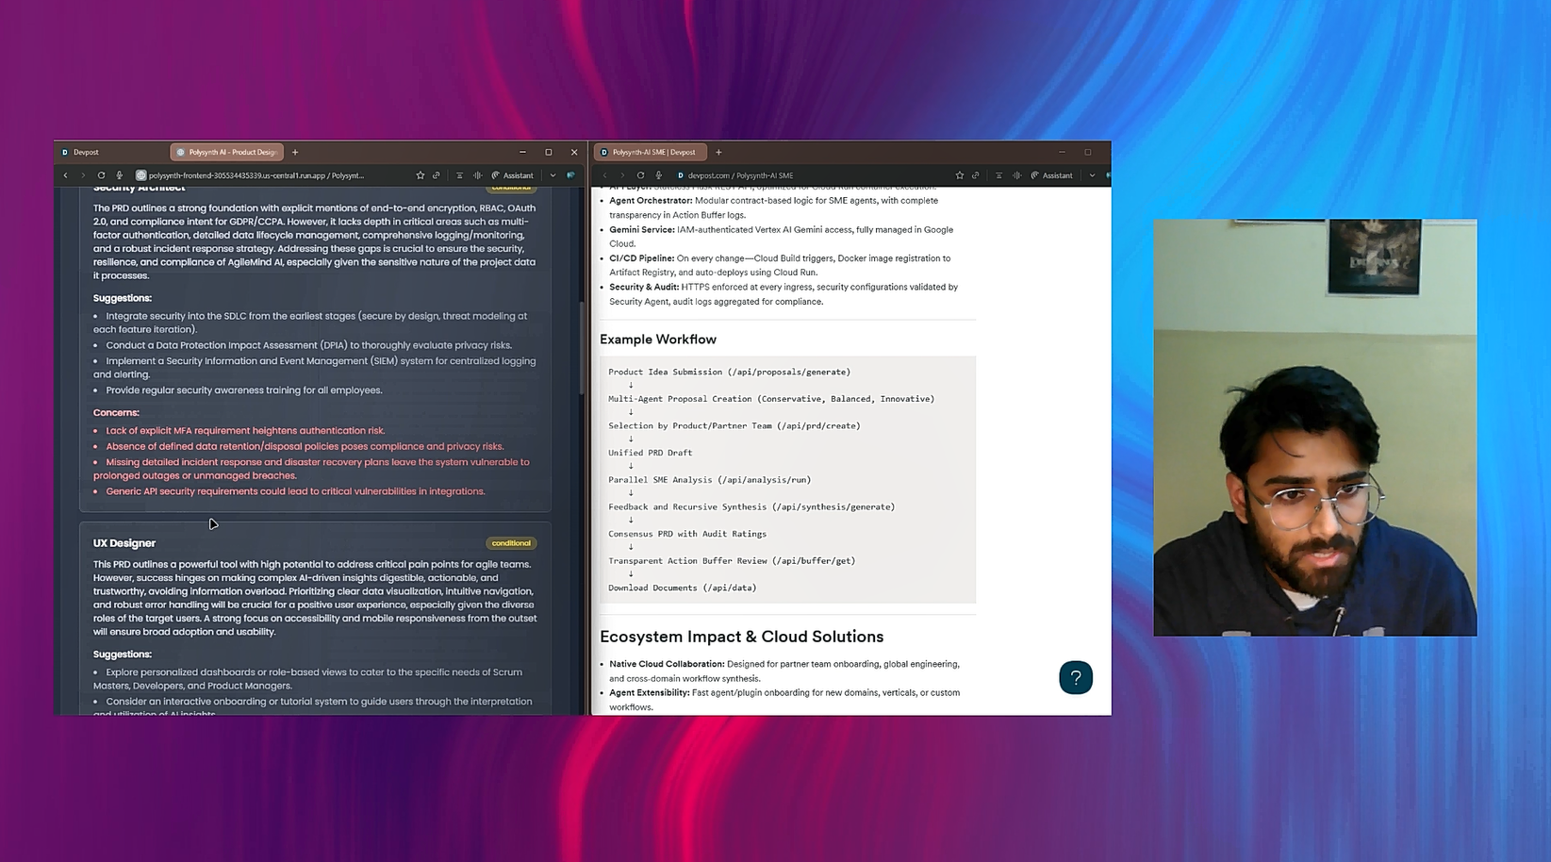Click the conditional badge on UX Designer card
Viewport: 1551px width, 862px height.
(x=511, y=543)
